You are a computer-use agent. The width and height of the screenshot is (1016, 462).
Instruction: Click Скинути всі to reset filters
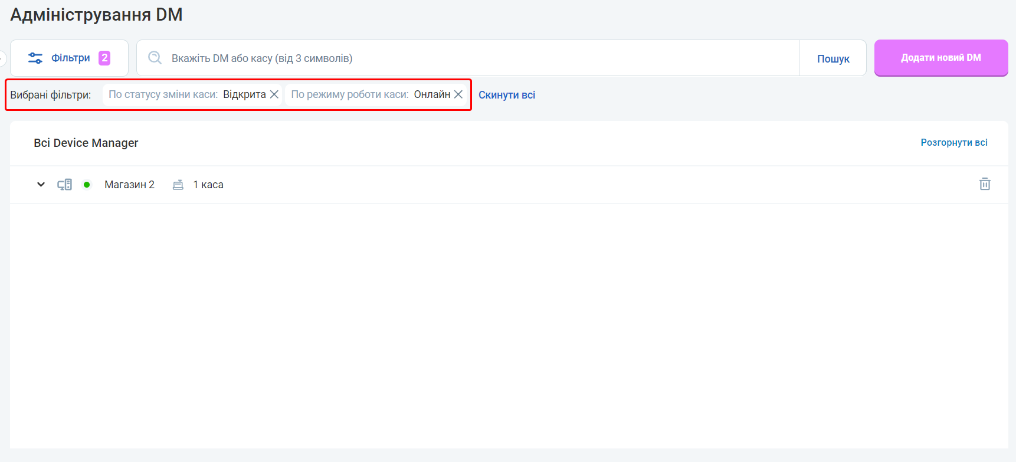click(507, 95)
